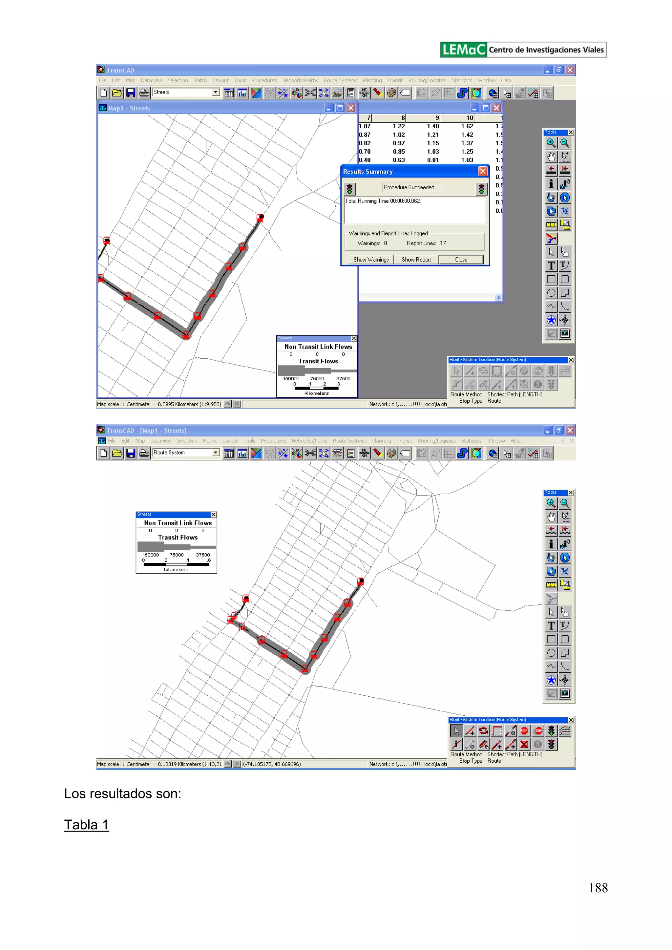Click green traffic light icon in lower Route System Toolbox
This screenshot has height=950, width=672.
click(551, 731)
